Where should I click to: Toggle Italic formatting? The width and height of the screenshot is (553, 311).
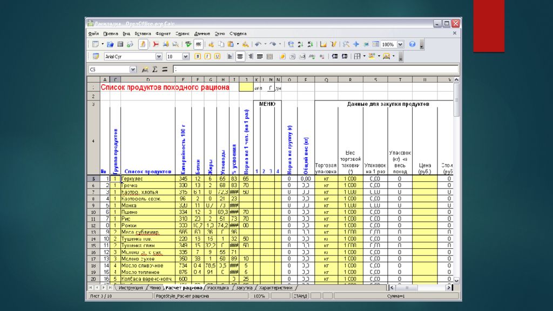(x=207, y=56)
